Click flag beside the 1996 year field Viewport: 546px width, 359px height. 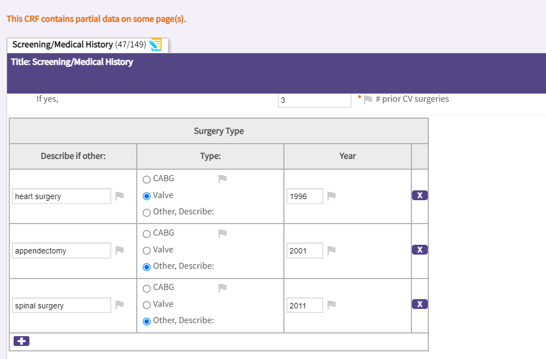[x=331, y=196]
